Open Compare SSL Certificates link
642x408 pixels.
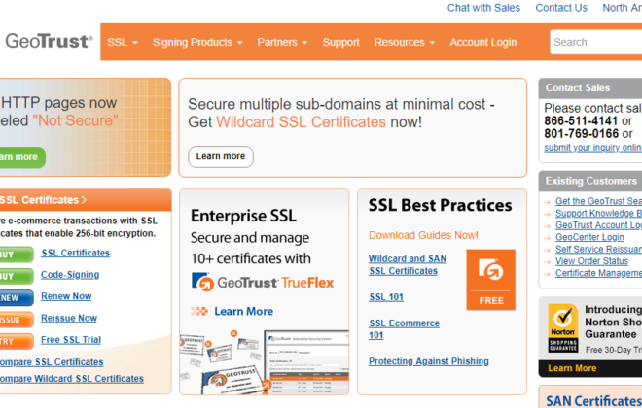[52, 362]
